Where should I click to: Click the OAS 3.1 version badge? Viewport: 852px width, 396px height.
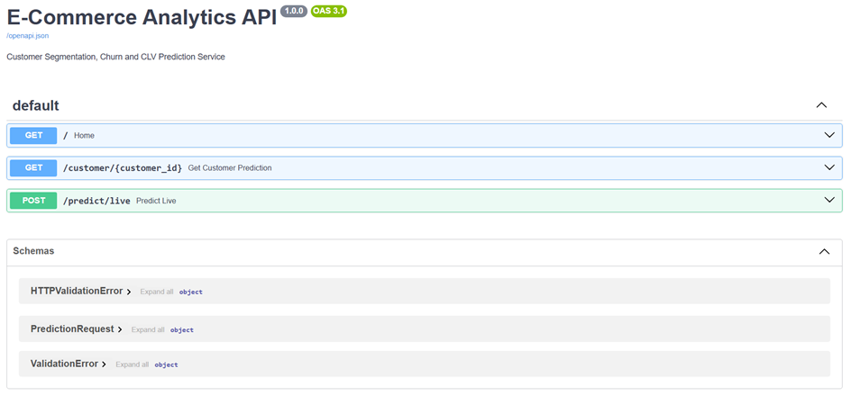click(x=328, y=11)
